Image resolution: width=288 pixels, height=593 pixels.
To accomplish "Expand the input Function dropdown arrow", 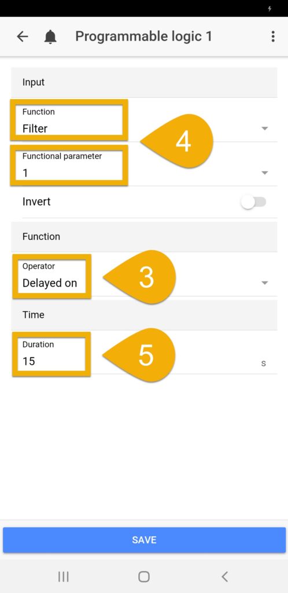I will coord(265,129).
